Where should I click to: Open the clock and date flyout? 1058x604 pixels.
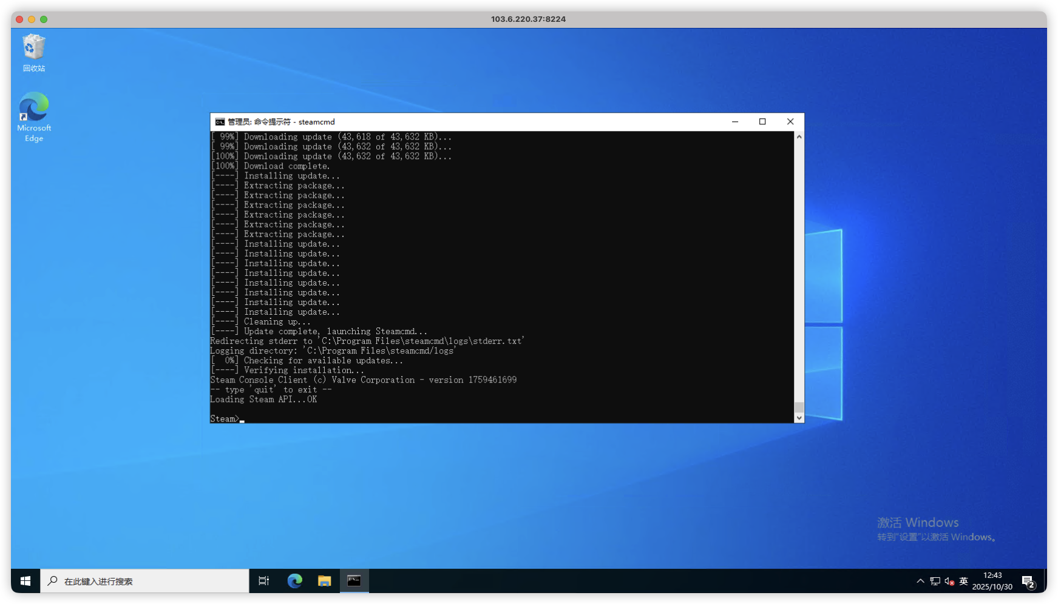992,581
